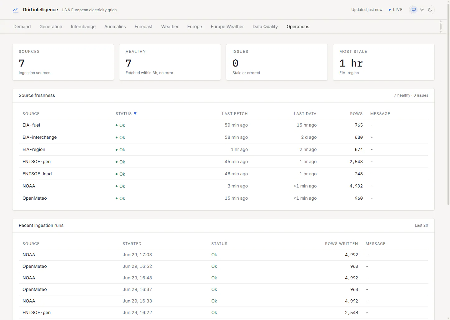Sort Source freshness by Last Fetch column
The height and width of the screenshot is (320, 450).
click(235, 114)
